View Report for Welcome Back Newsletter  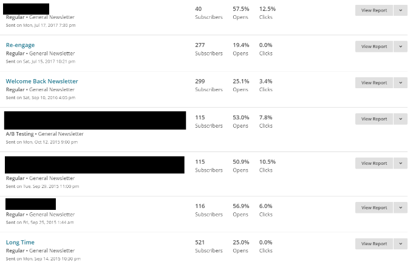click(x=374, y=83)
